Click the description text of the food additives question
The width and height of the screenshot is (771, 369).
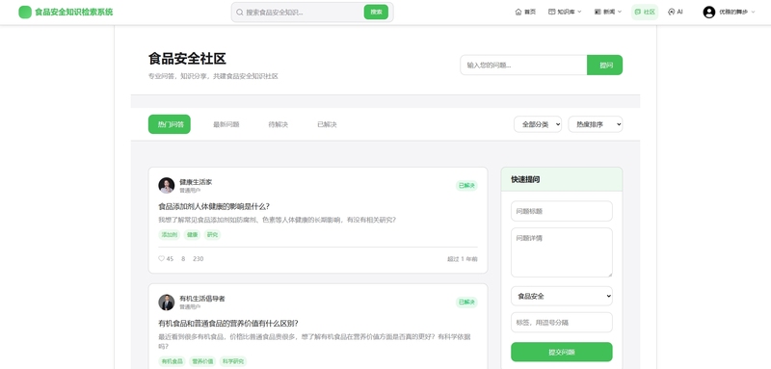[x=277, y=220]
